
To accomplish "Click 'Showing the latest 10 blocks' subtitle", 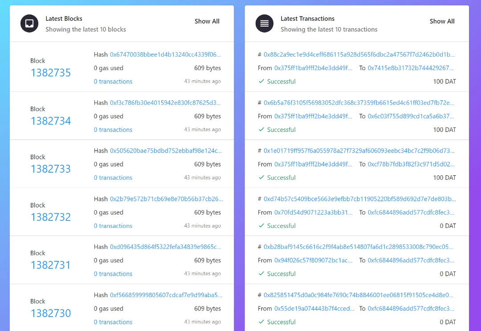I will click(x=86, y=29).
